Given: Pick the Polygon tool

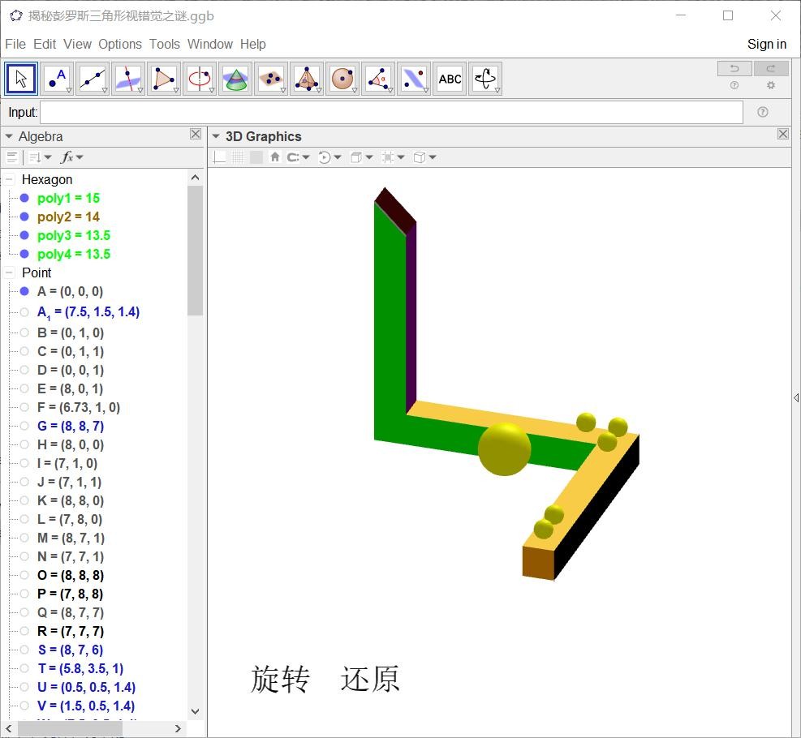Looking at the screenshot, I should [164, 79].
